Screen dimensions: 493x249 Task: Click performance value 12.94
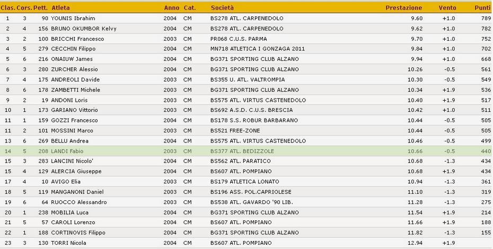pos(415,243)
